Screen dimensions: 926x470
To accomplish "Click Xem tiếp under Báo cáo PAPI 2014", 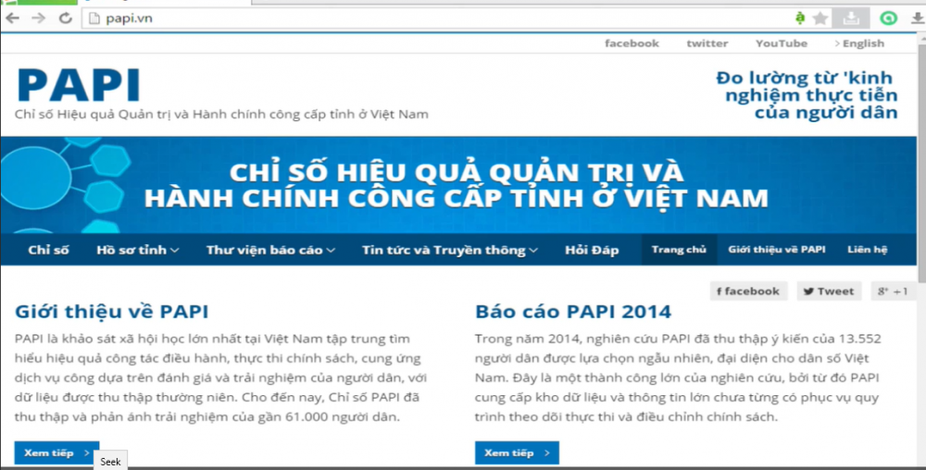I will 517,453.
